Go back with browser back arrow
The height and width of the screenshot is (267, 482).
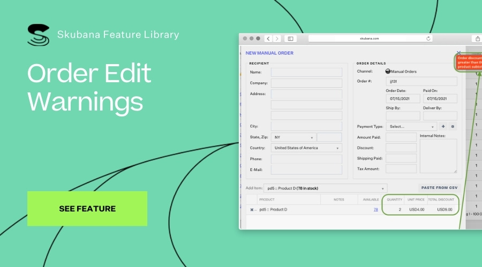268,38
